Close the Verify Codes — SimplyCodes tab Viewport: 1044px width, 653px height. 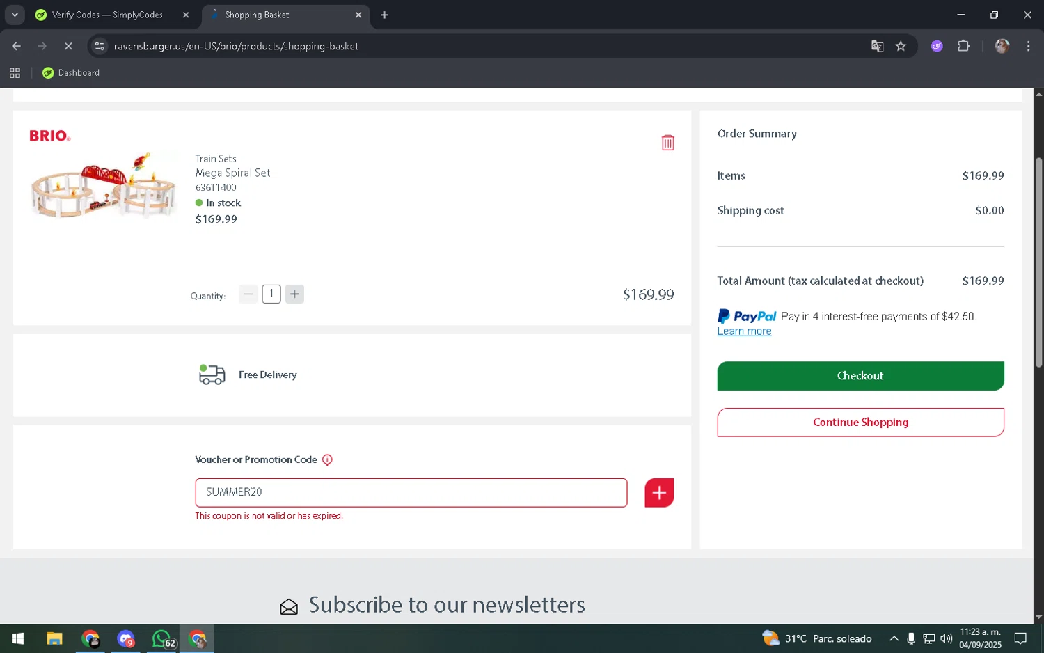pyautogui.click(x=186, y=15)
